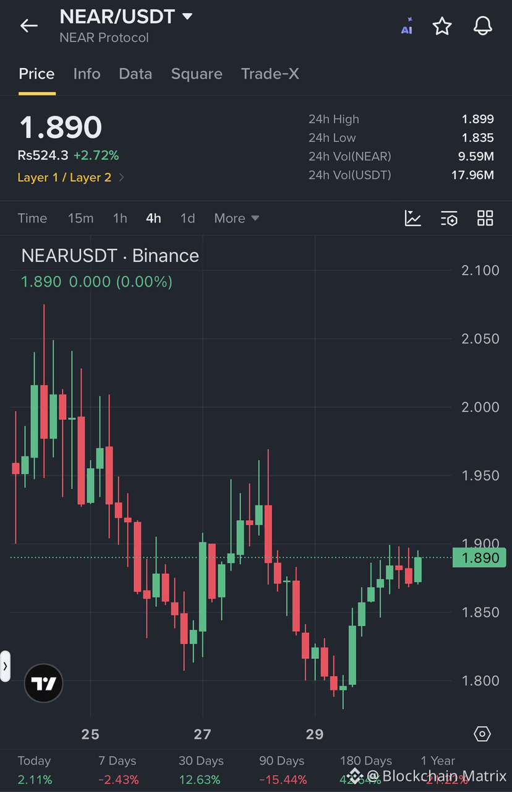Click date label 29 on time axis

(315, 734)
